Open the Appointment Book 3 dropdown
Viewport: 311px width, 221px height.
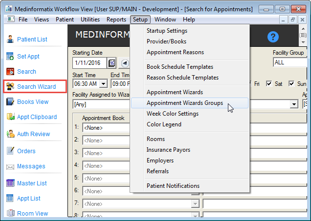(x=106, y=153)
